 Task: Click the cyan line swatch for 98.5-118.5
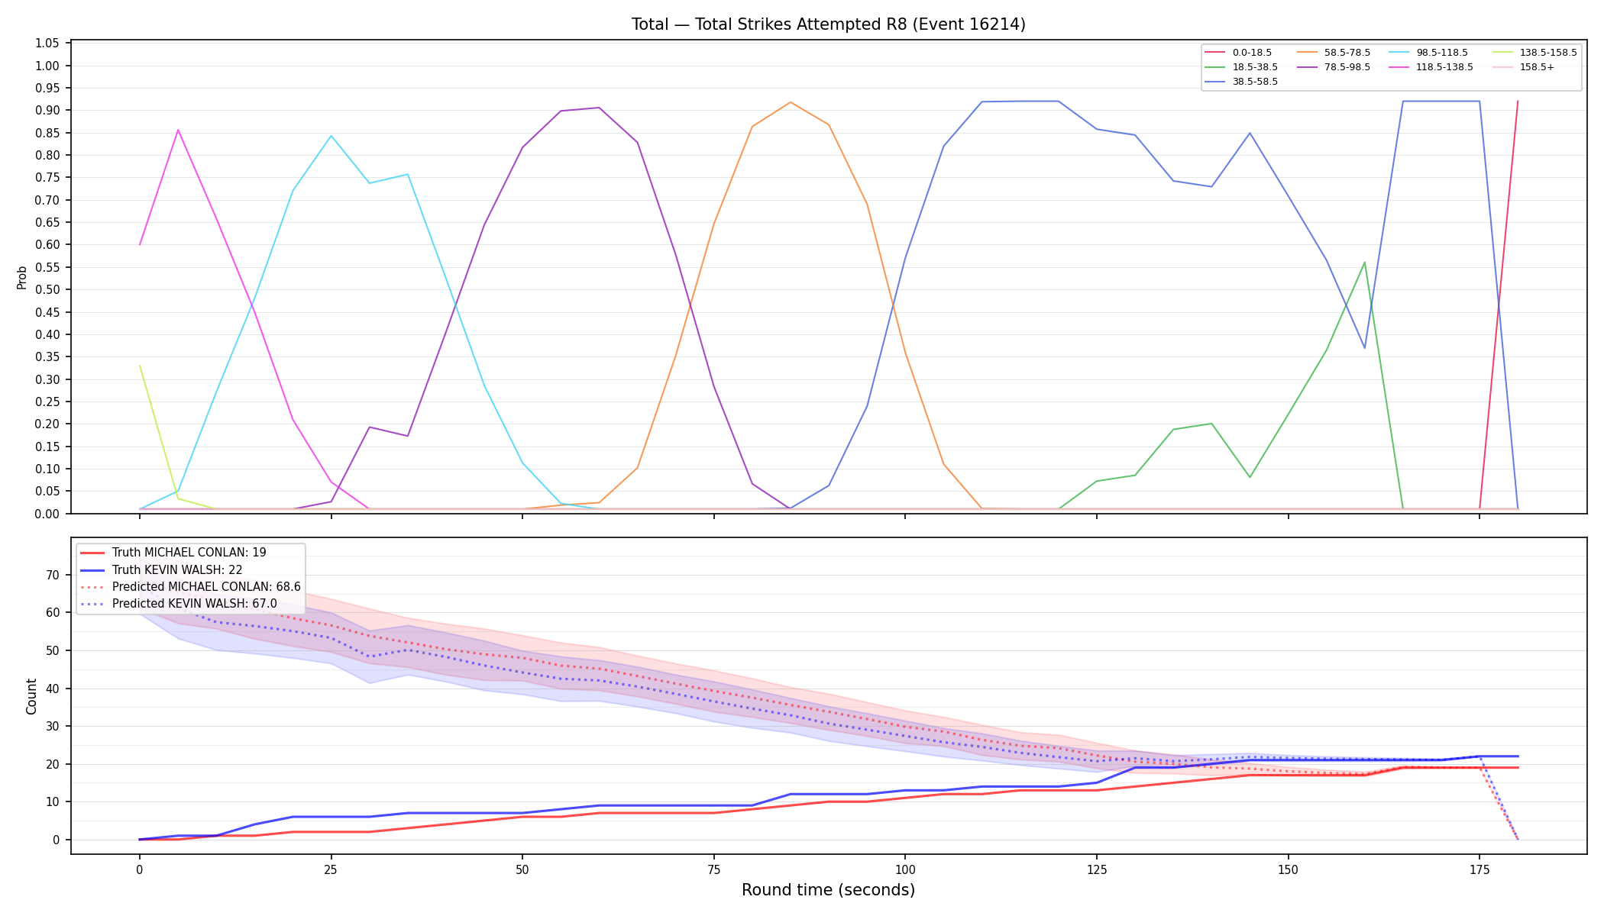[1399, 53]
